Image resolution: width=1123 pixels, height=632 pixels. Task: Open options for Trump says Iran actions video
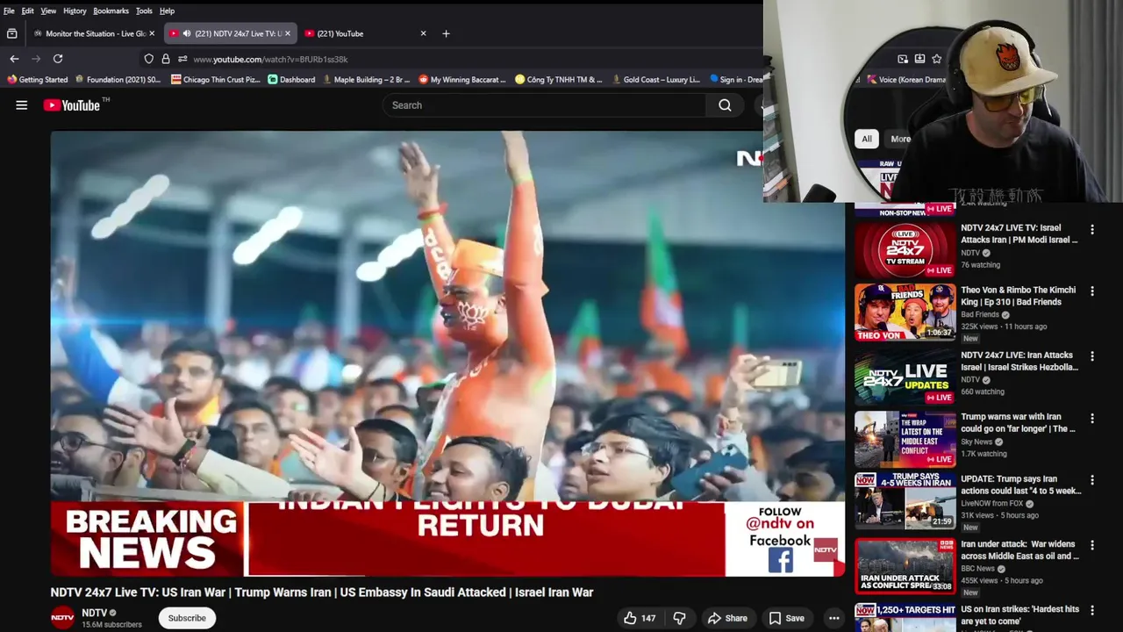click(x=1092, y=481)
